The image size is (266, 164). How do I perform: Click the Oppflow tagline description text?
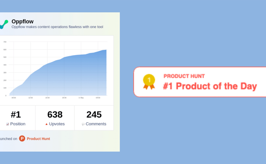point(57,27)
